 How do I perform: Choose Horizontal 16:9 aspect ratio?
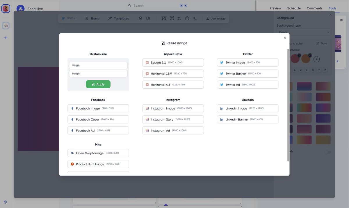coord(173,74)
